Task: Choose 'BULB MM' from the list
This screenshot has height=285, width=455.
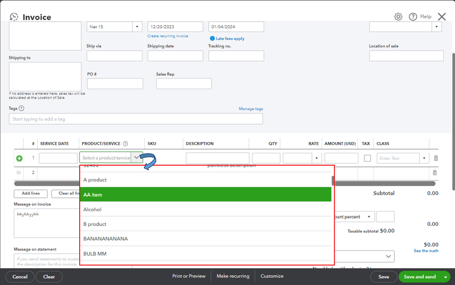Action: coord(206,254)
